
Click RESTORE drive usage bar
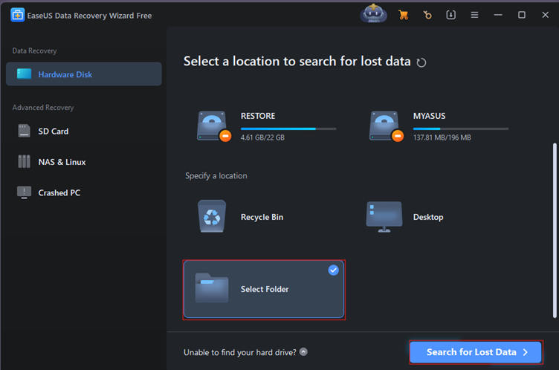288,129
